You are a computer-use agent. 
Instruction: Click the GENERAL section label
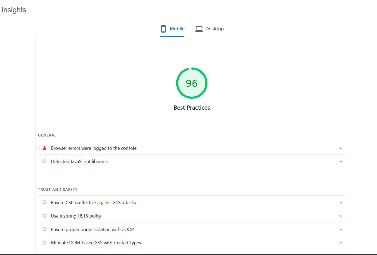tap(47, 135)
